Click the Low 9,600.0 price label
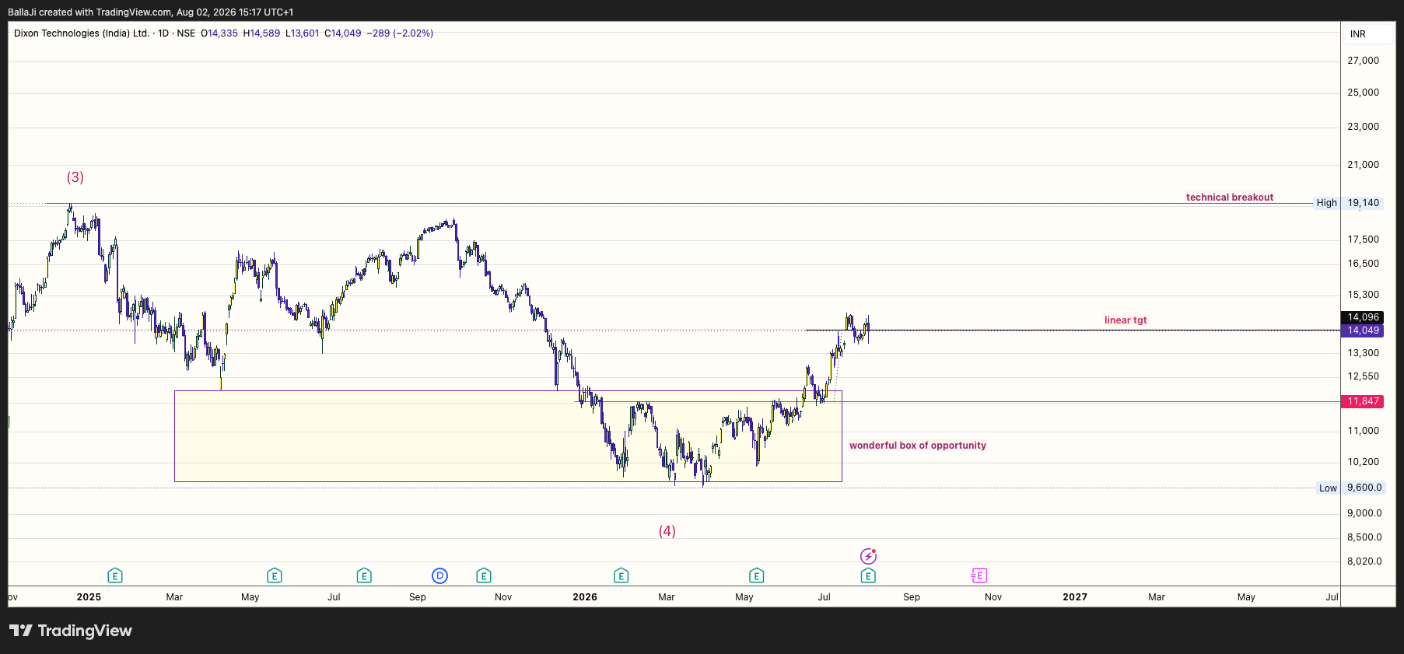The height and width of the screenshot is (654, 1404). 1350,488
